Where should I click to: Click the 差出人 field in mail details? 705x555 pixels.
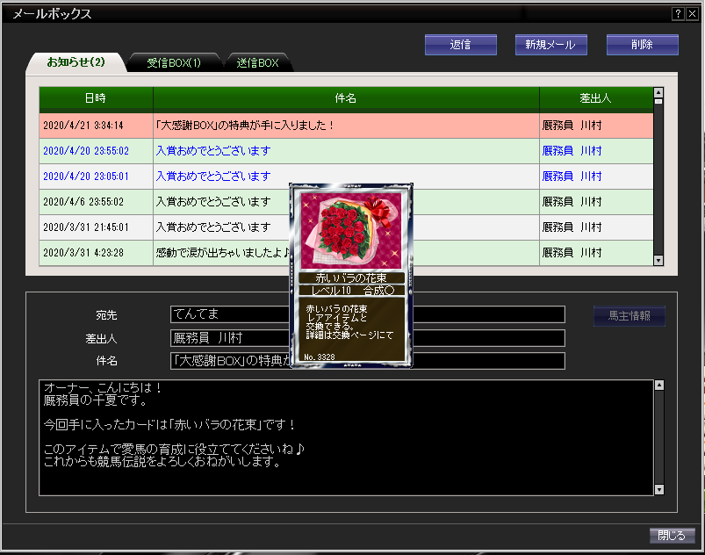pyautogui.click(x=368, y=338)
